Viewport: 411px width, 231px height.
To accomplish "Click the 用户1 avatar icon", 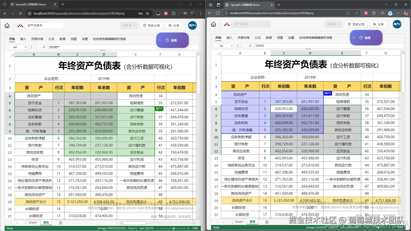I will [x=192, y=25].
